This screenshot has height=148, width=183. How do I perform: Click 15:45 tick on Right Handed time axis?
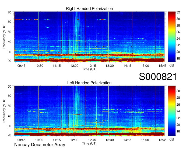coord(163,66)
